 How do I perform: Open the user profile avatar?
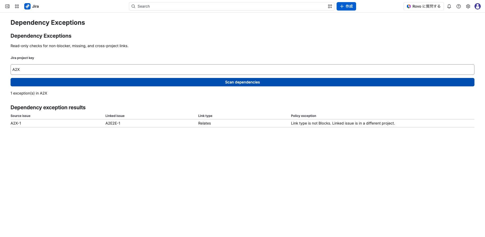tap(478, 6)
